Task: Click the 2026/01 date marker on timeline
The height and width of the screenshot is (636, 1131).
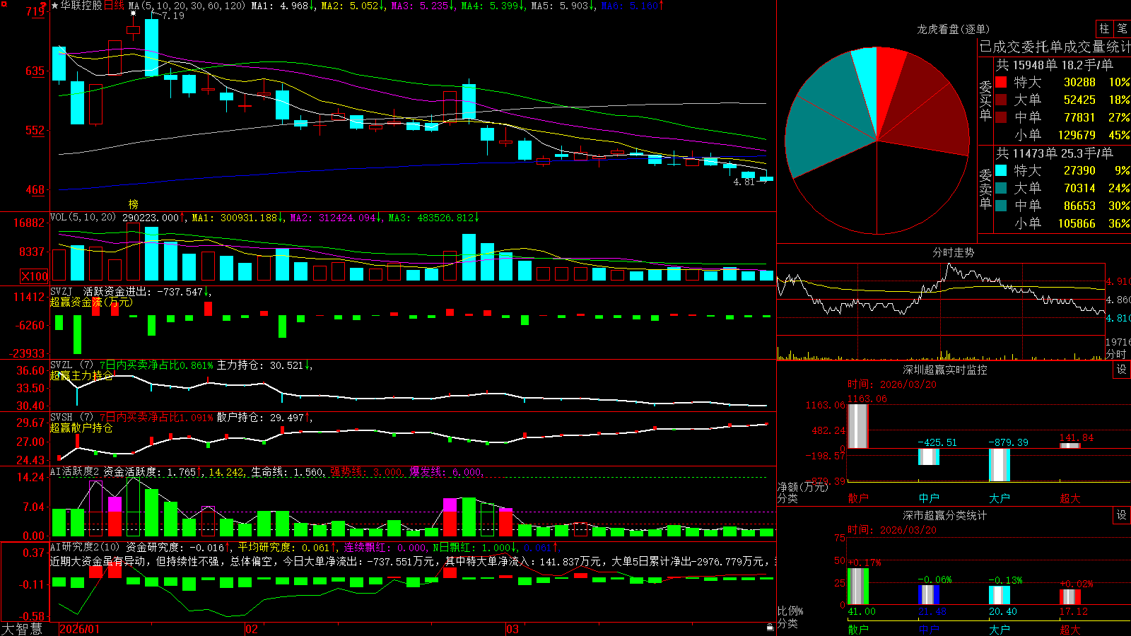Action: point(79,629)
